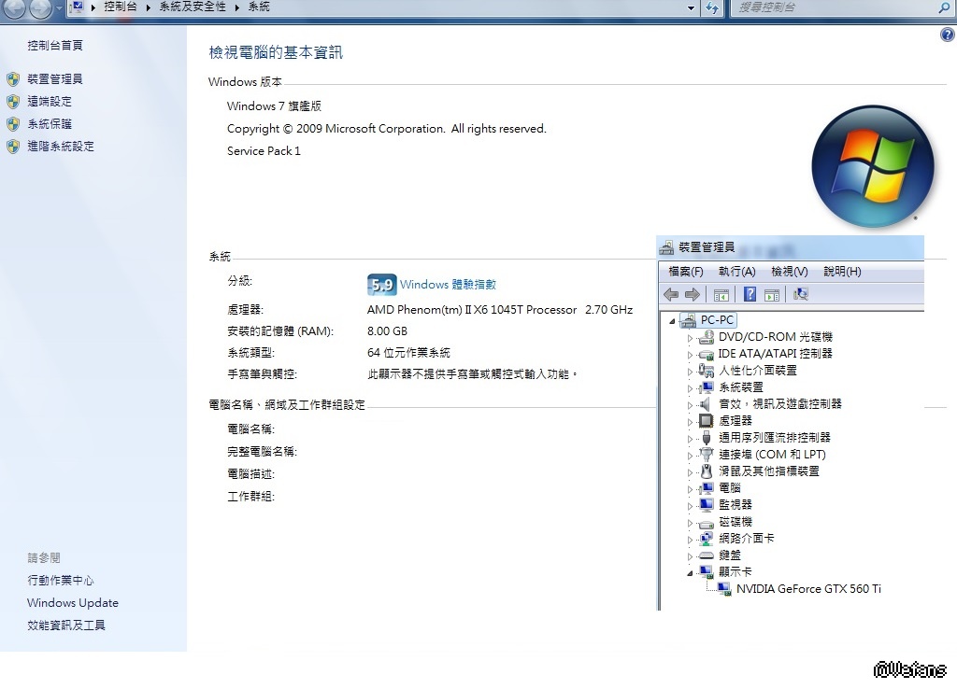Click the Forward arrow in Device Manager toolbar
This screenshot has width=957, height=689.
[693, 295]
